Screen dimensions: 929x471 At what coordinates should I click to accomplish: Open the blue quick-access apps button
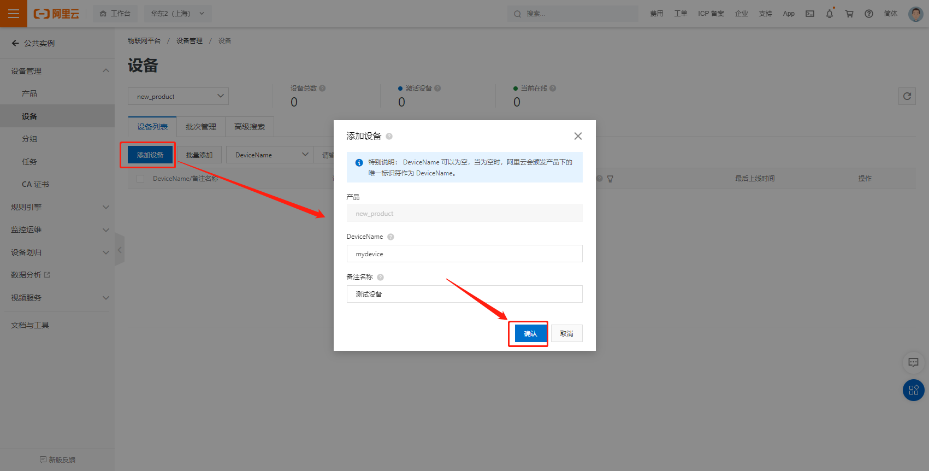click(914, 390)
